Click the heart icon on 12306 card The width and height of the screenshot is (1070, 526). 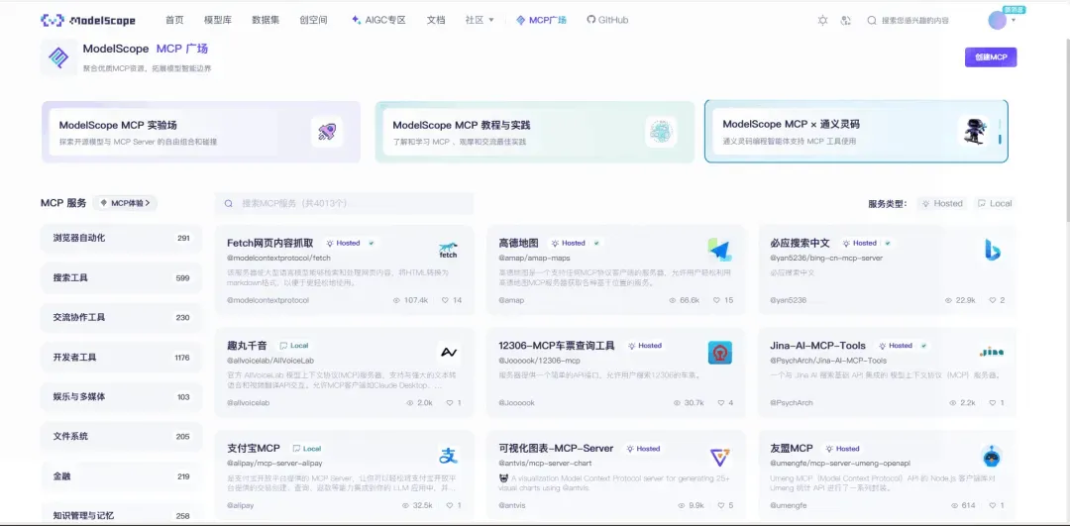click(x=721, y=403)
